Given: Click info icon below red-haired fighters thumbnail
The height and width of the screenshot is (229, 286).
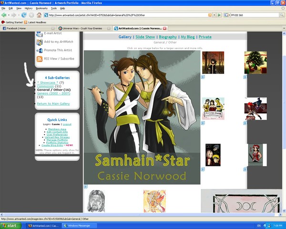Looking at the screenshot, I should click(245, 123).
